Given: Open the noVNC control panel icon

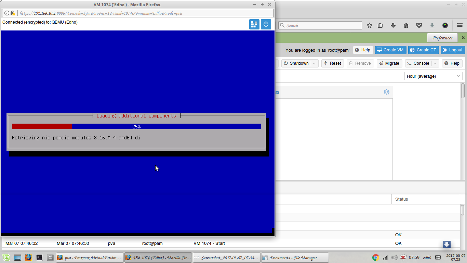Looking at the screenshot, I should click(254, 24).
